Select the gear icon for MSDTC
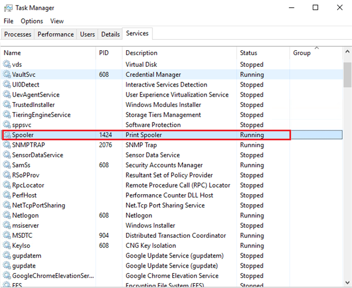The height and width of the screenshot is (288, 352). 7,236
